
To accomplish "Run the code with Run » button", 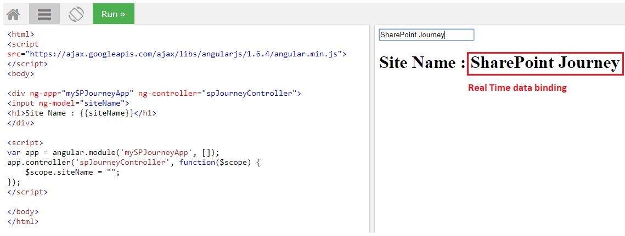I will [114, 14].
